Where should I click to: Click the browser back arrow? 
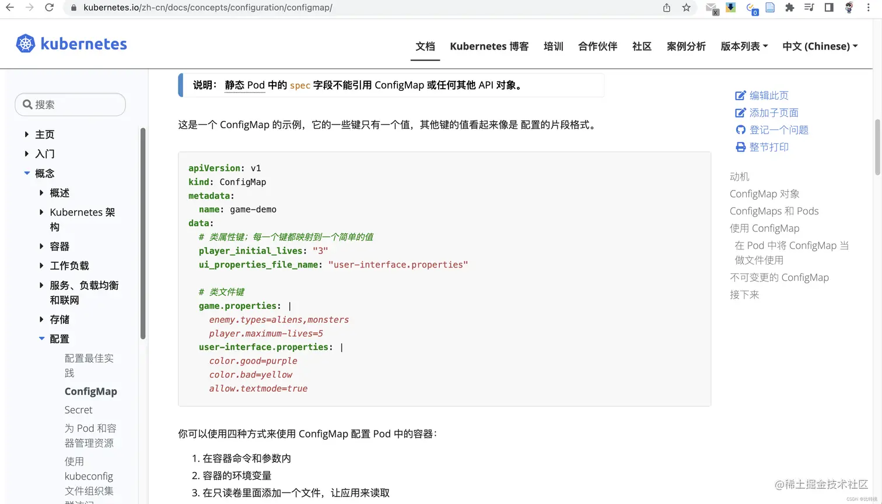(x=10, y=8)
